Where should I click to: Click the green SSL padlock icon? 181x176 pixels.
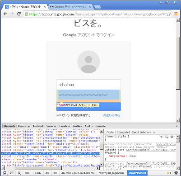click(x=26, y=14)
